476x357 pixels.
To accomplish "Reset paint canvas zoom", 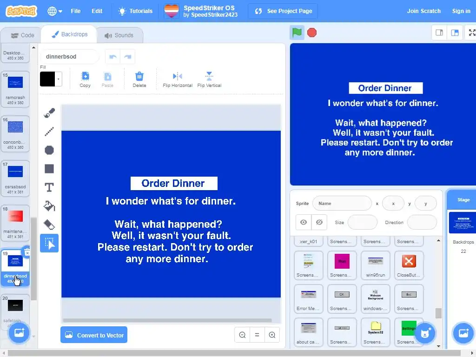I will tap(257, 335).
